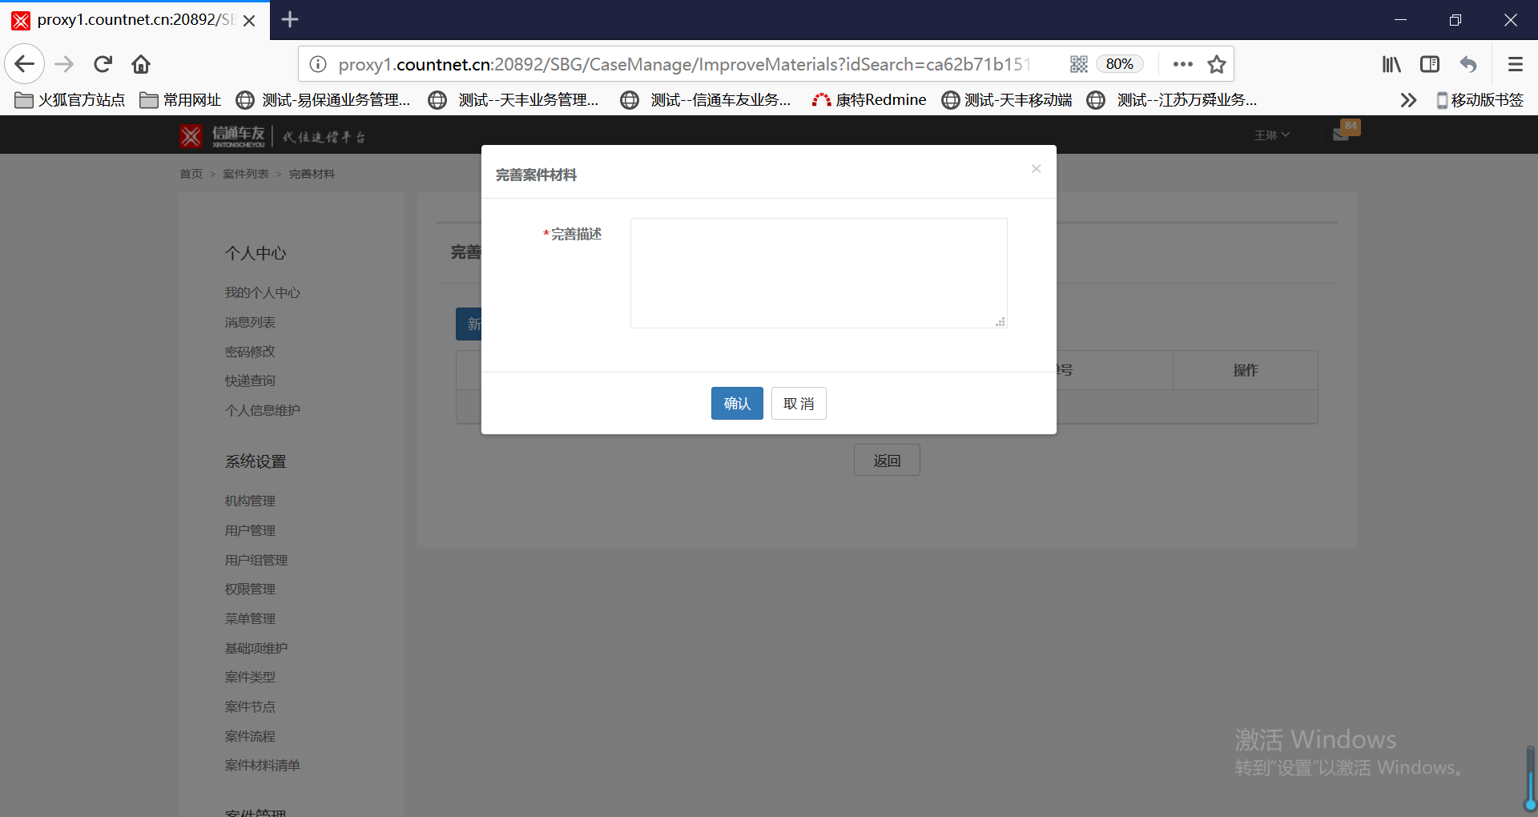Image resolution: width=1538 pixels, height=817 pixels.
Task: Open the 康特Redmine bookmark
Action: tap(868, 99)
